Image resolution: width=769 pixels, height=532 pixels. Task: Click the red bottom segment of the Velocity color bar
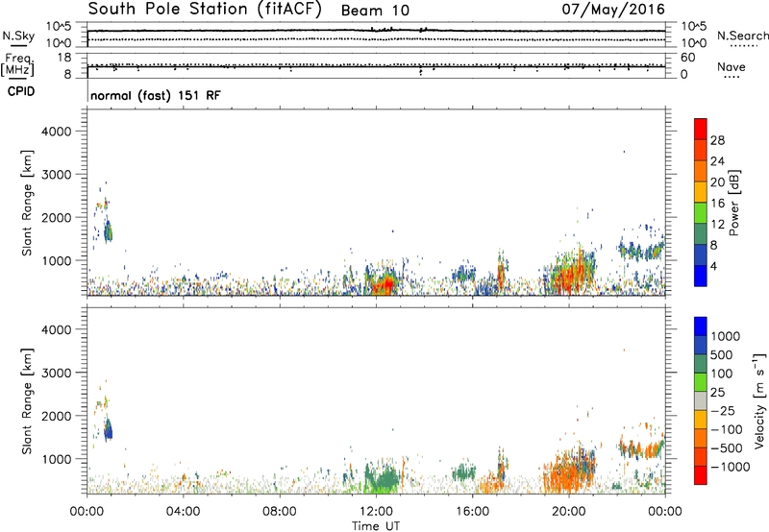[x=701, y=475]
